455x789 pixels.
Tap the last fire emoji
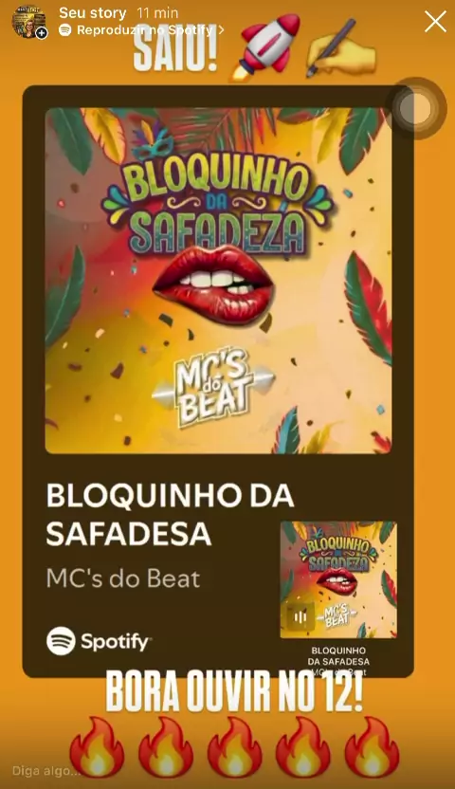tap(373, 746)
